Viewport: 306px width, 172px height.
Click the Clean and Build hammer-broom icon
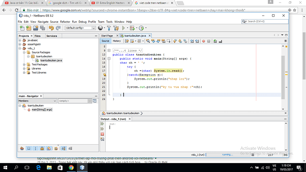(116, 28)
